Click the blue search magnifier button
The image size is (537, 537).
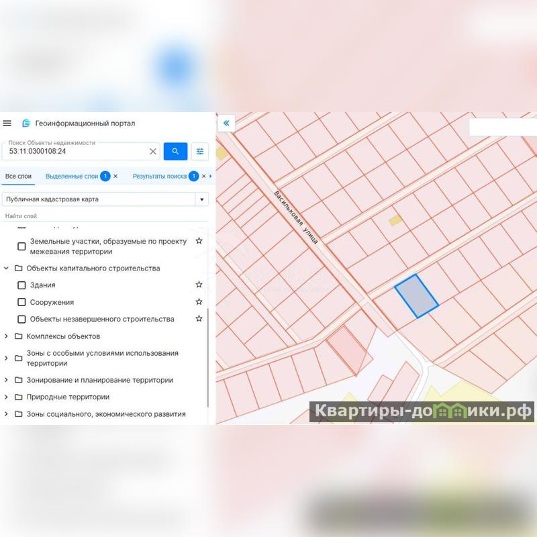pos(175,152)
